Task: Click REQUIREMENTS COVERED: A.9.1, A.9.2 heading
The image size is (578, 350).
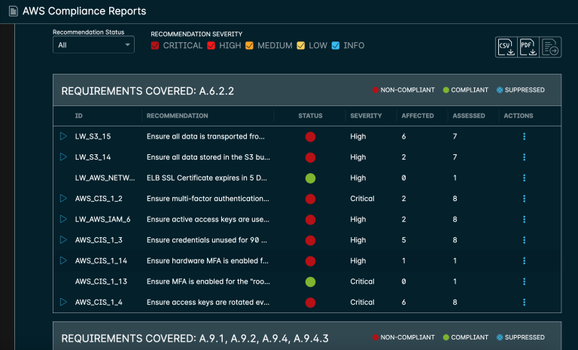Action: pyautogui.click(x=195, y=339)
